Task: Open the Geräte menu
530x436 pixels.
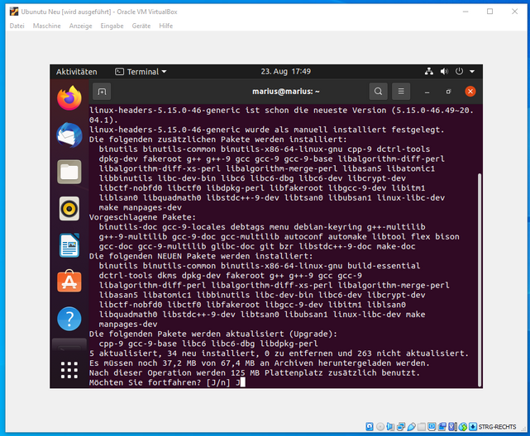Action: [x=141, y=26]
